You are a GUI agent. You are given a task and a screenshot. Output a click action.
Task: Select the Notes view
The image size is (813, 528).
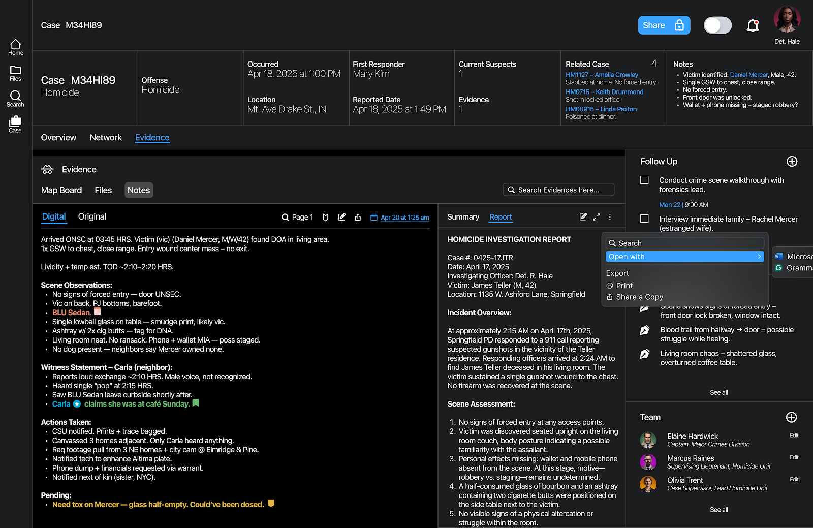coord(139,190)
